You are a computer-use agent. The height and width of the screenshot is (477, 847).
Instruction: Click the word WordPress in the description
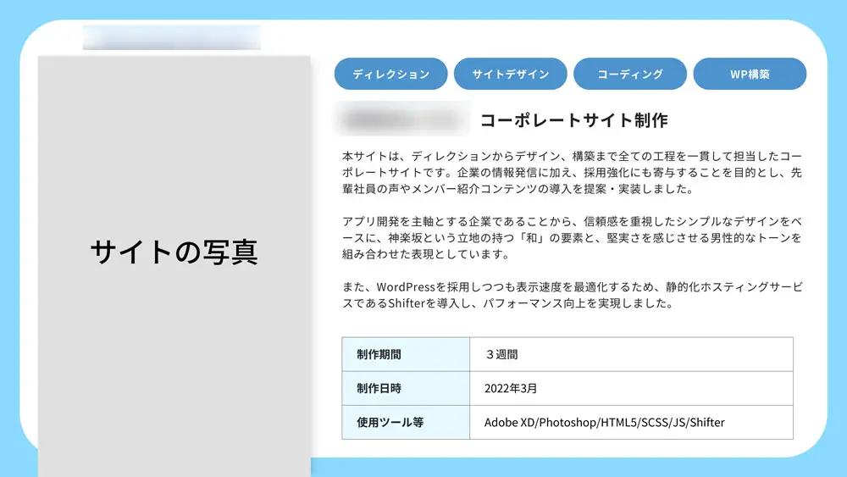tap(405, 287)
